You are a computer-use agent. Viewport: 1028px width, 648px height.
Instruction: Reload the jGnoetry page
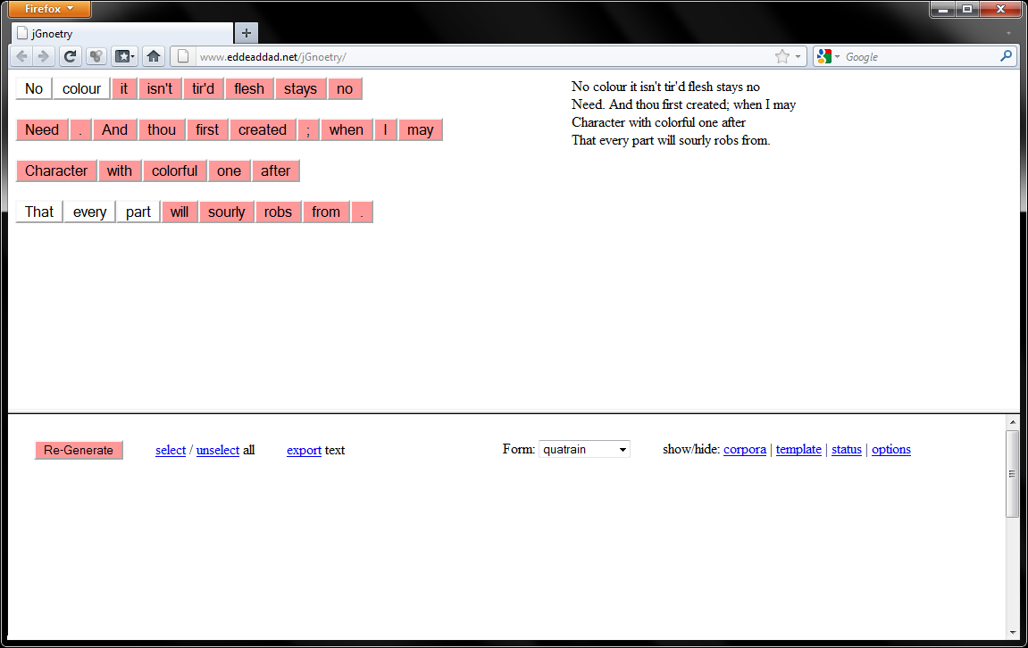point(70,55)
